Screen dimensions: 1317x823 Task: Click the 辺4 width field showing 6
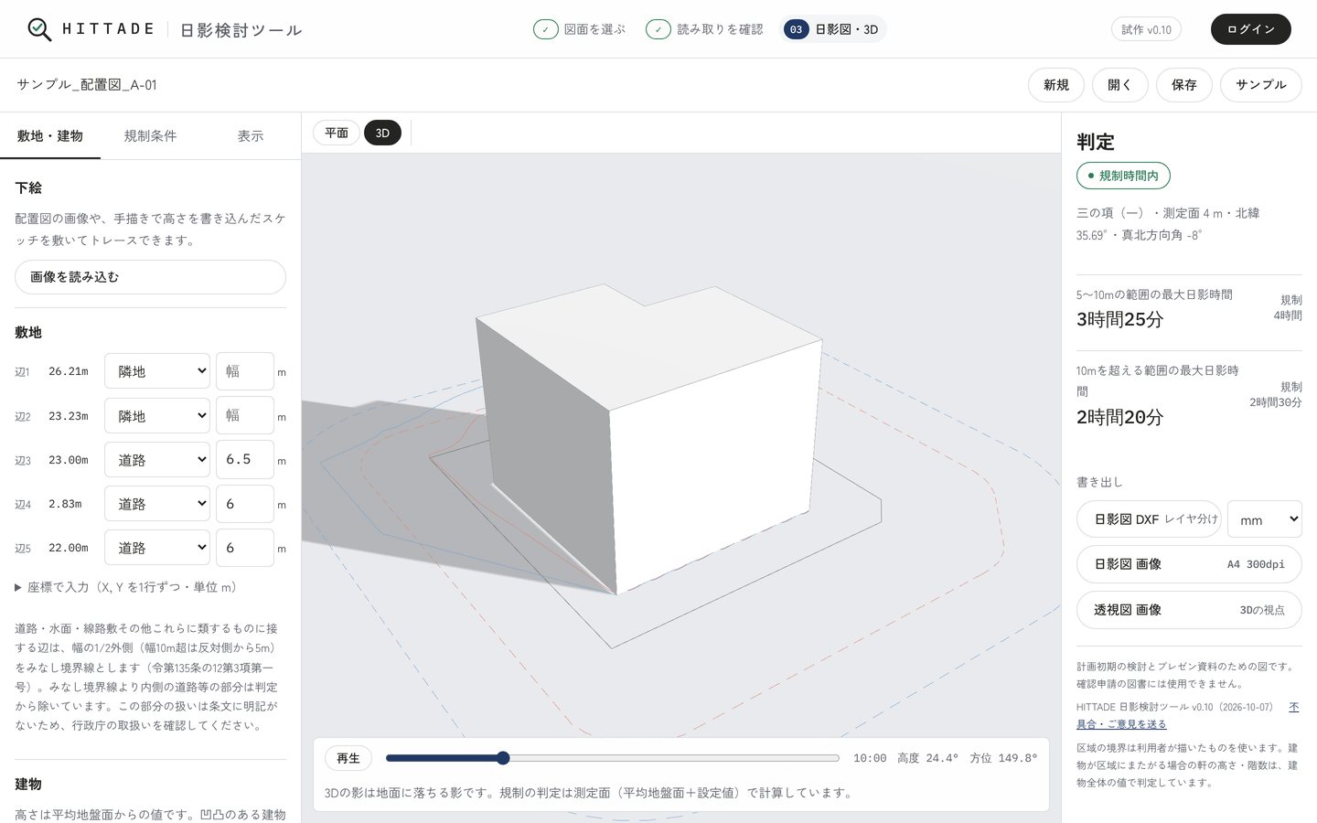(x=245, y=504)
